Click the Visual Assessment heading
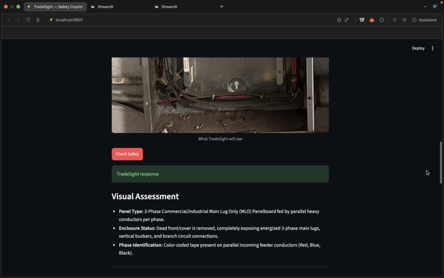444x278 pixels. coord(145,196)
